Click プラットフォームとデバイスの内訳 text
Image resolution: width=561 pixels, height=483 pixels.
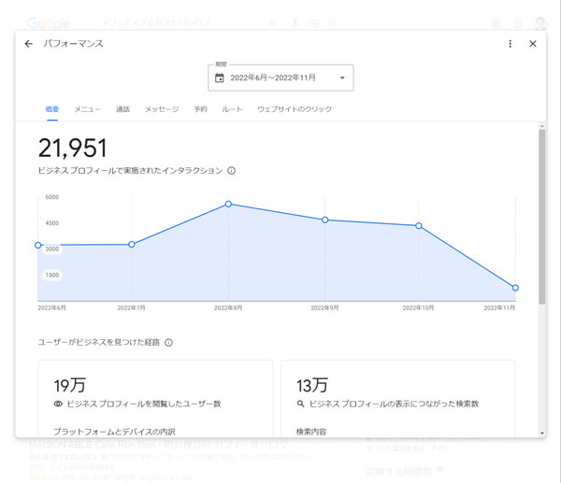[114, 432]
